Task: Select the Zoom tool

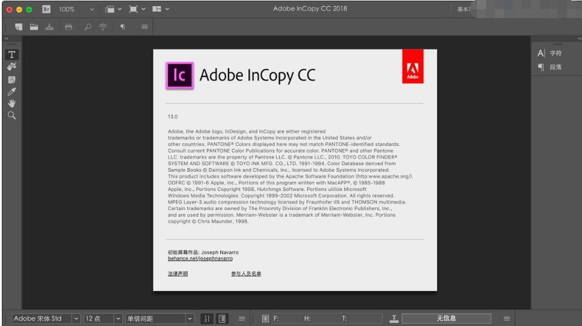Action: point(11,115)
